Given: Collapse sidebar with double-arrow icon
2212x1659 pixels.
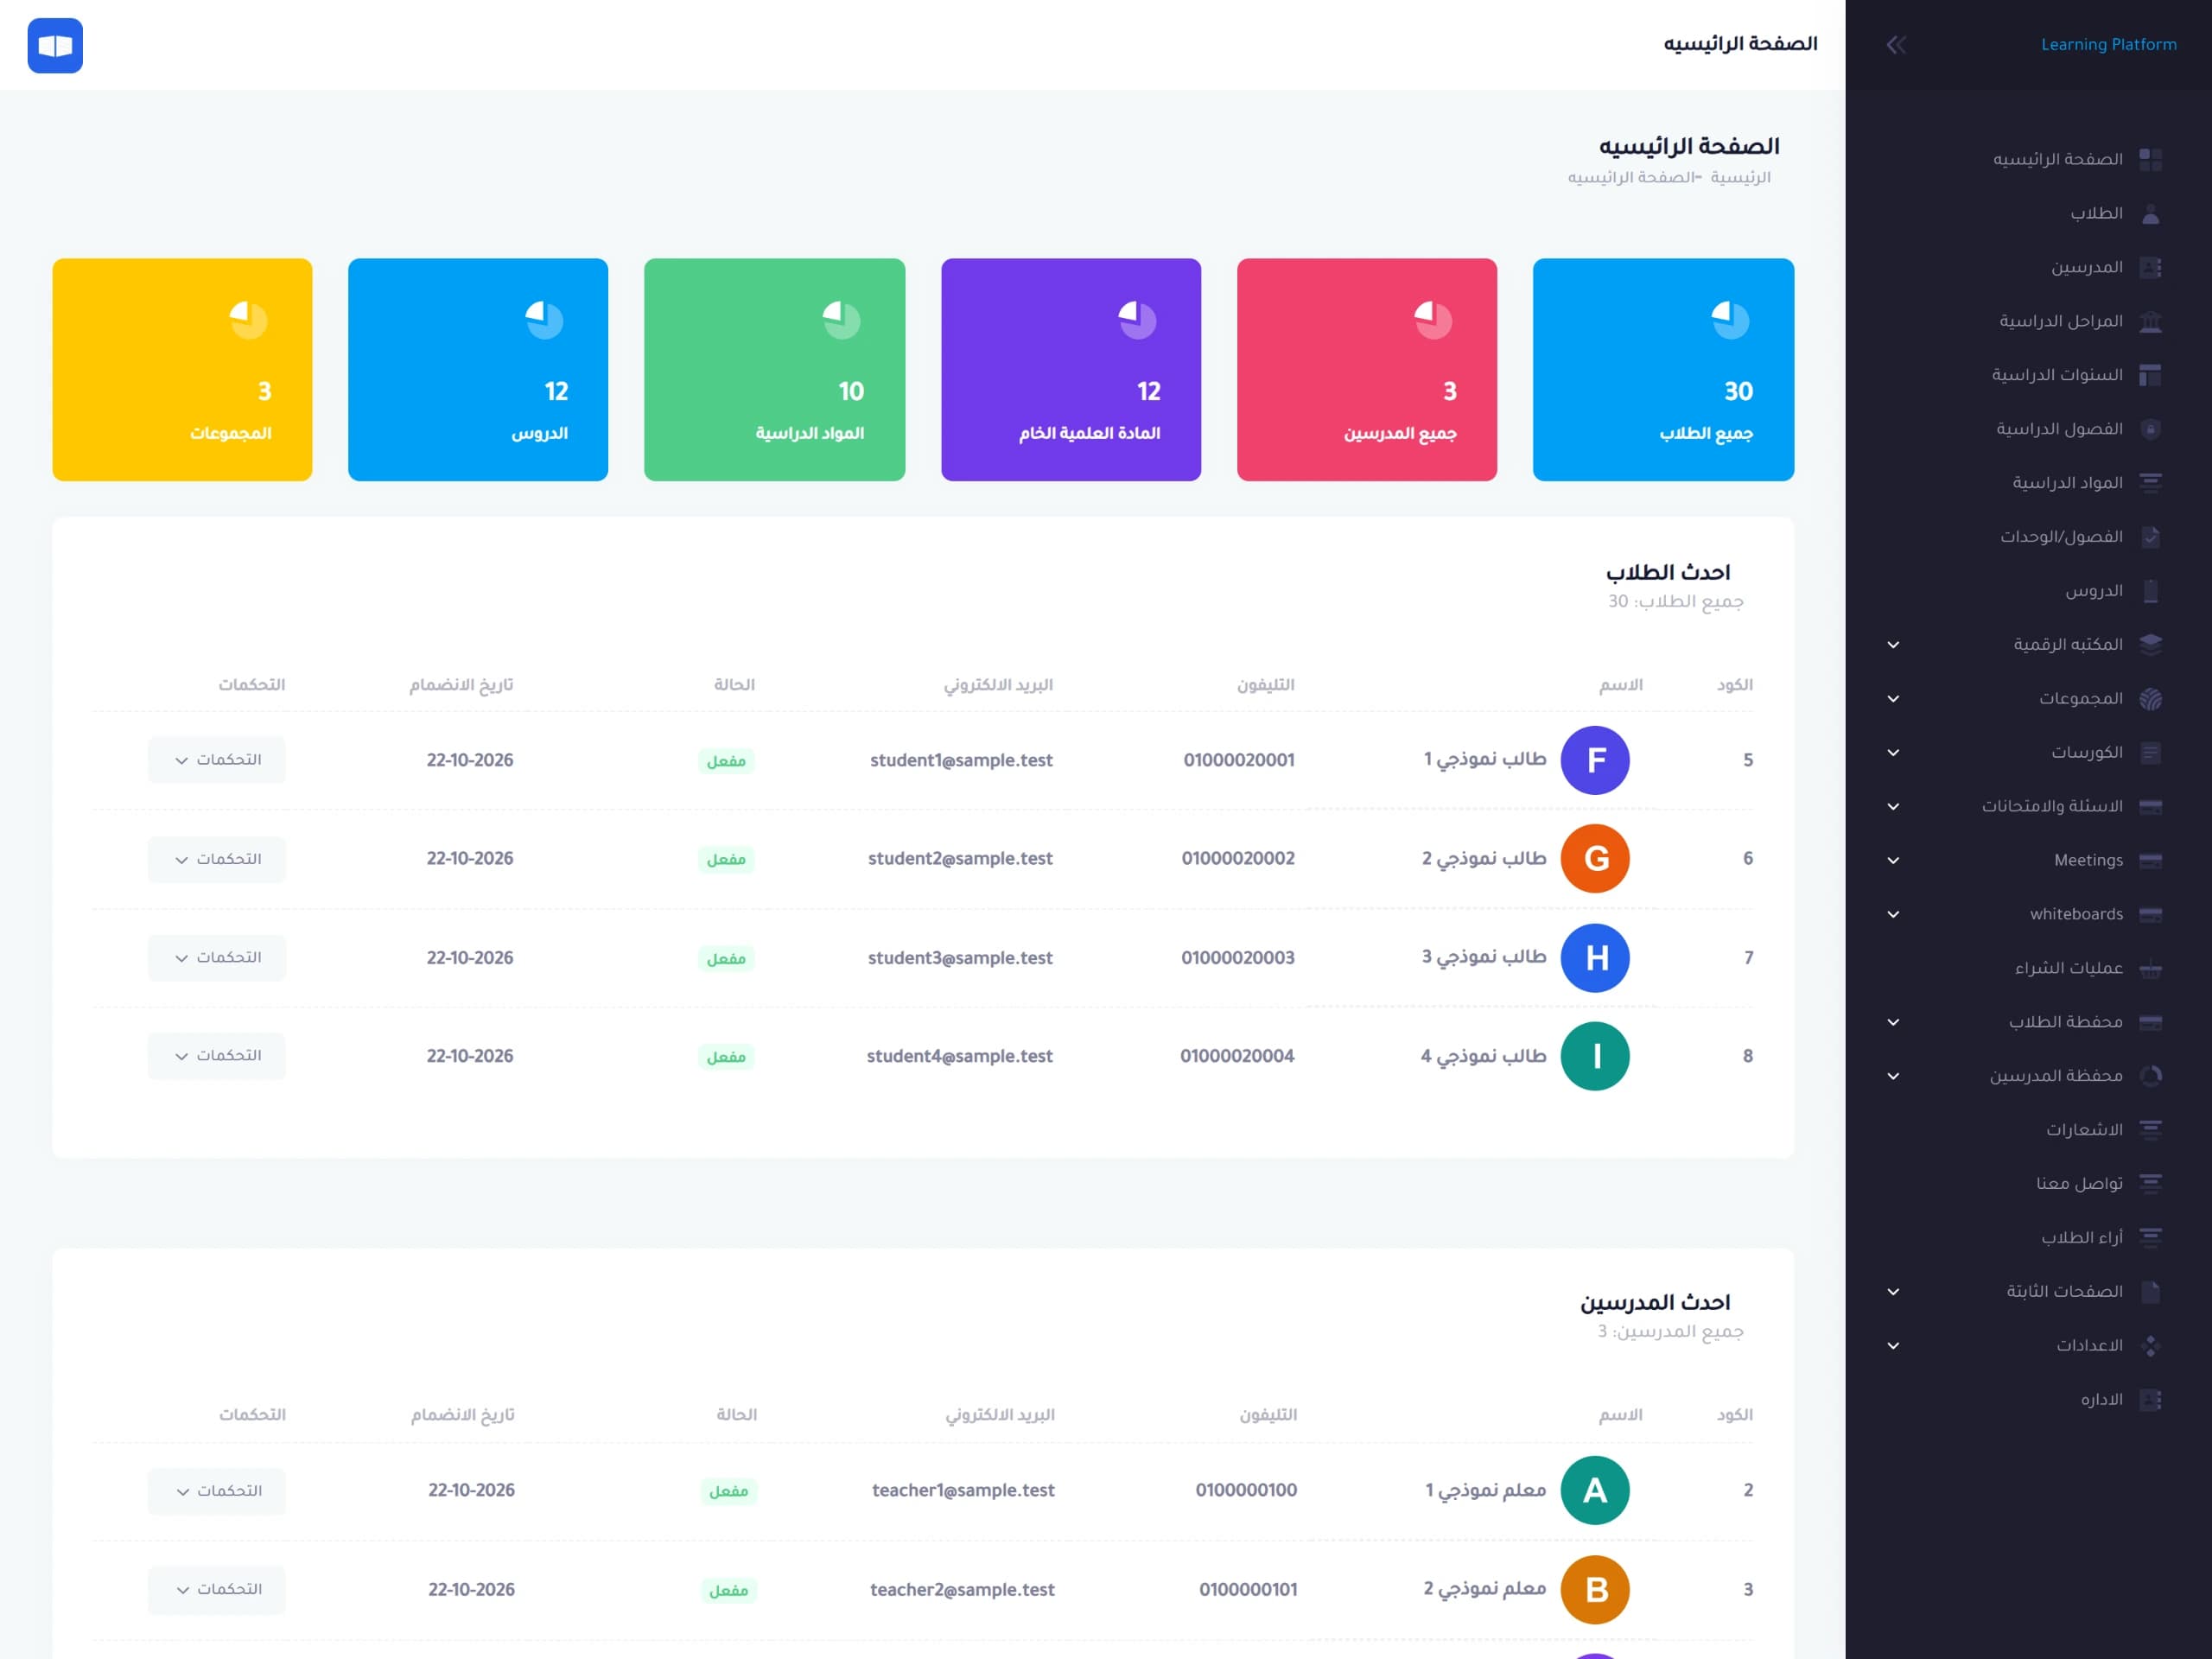Looking at the screenshot, I should point(1895,45).
